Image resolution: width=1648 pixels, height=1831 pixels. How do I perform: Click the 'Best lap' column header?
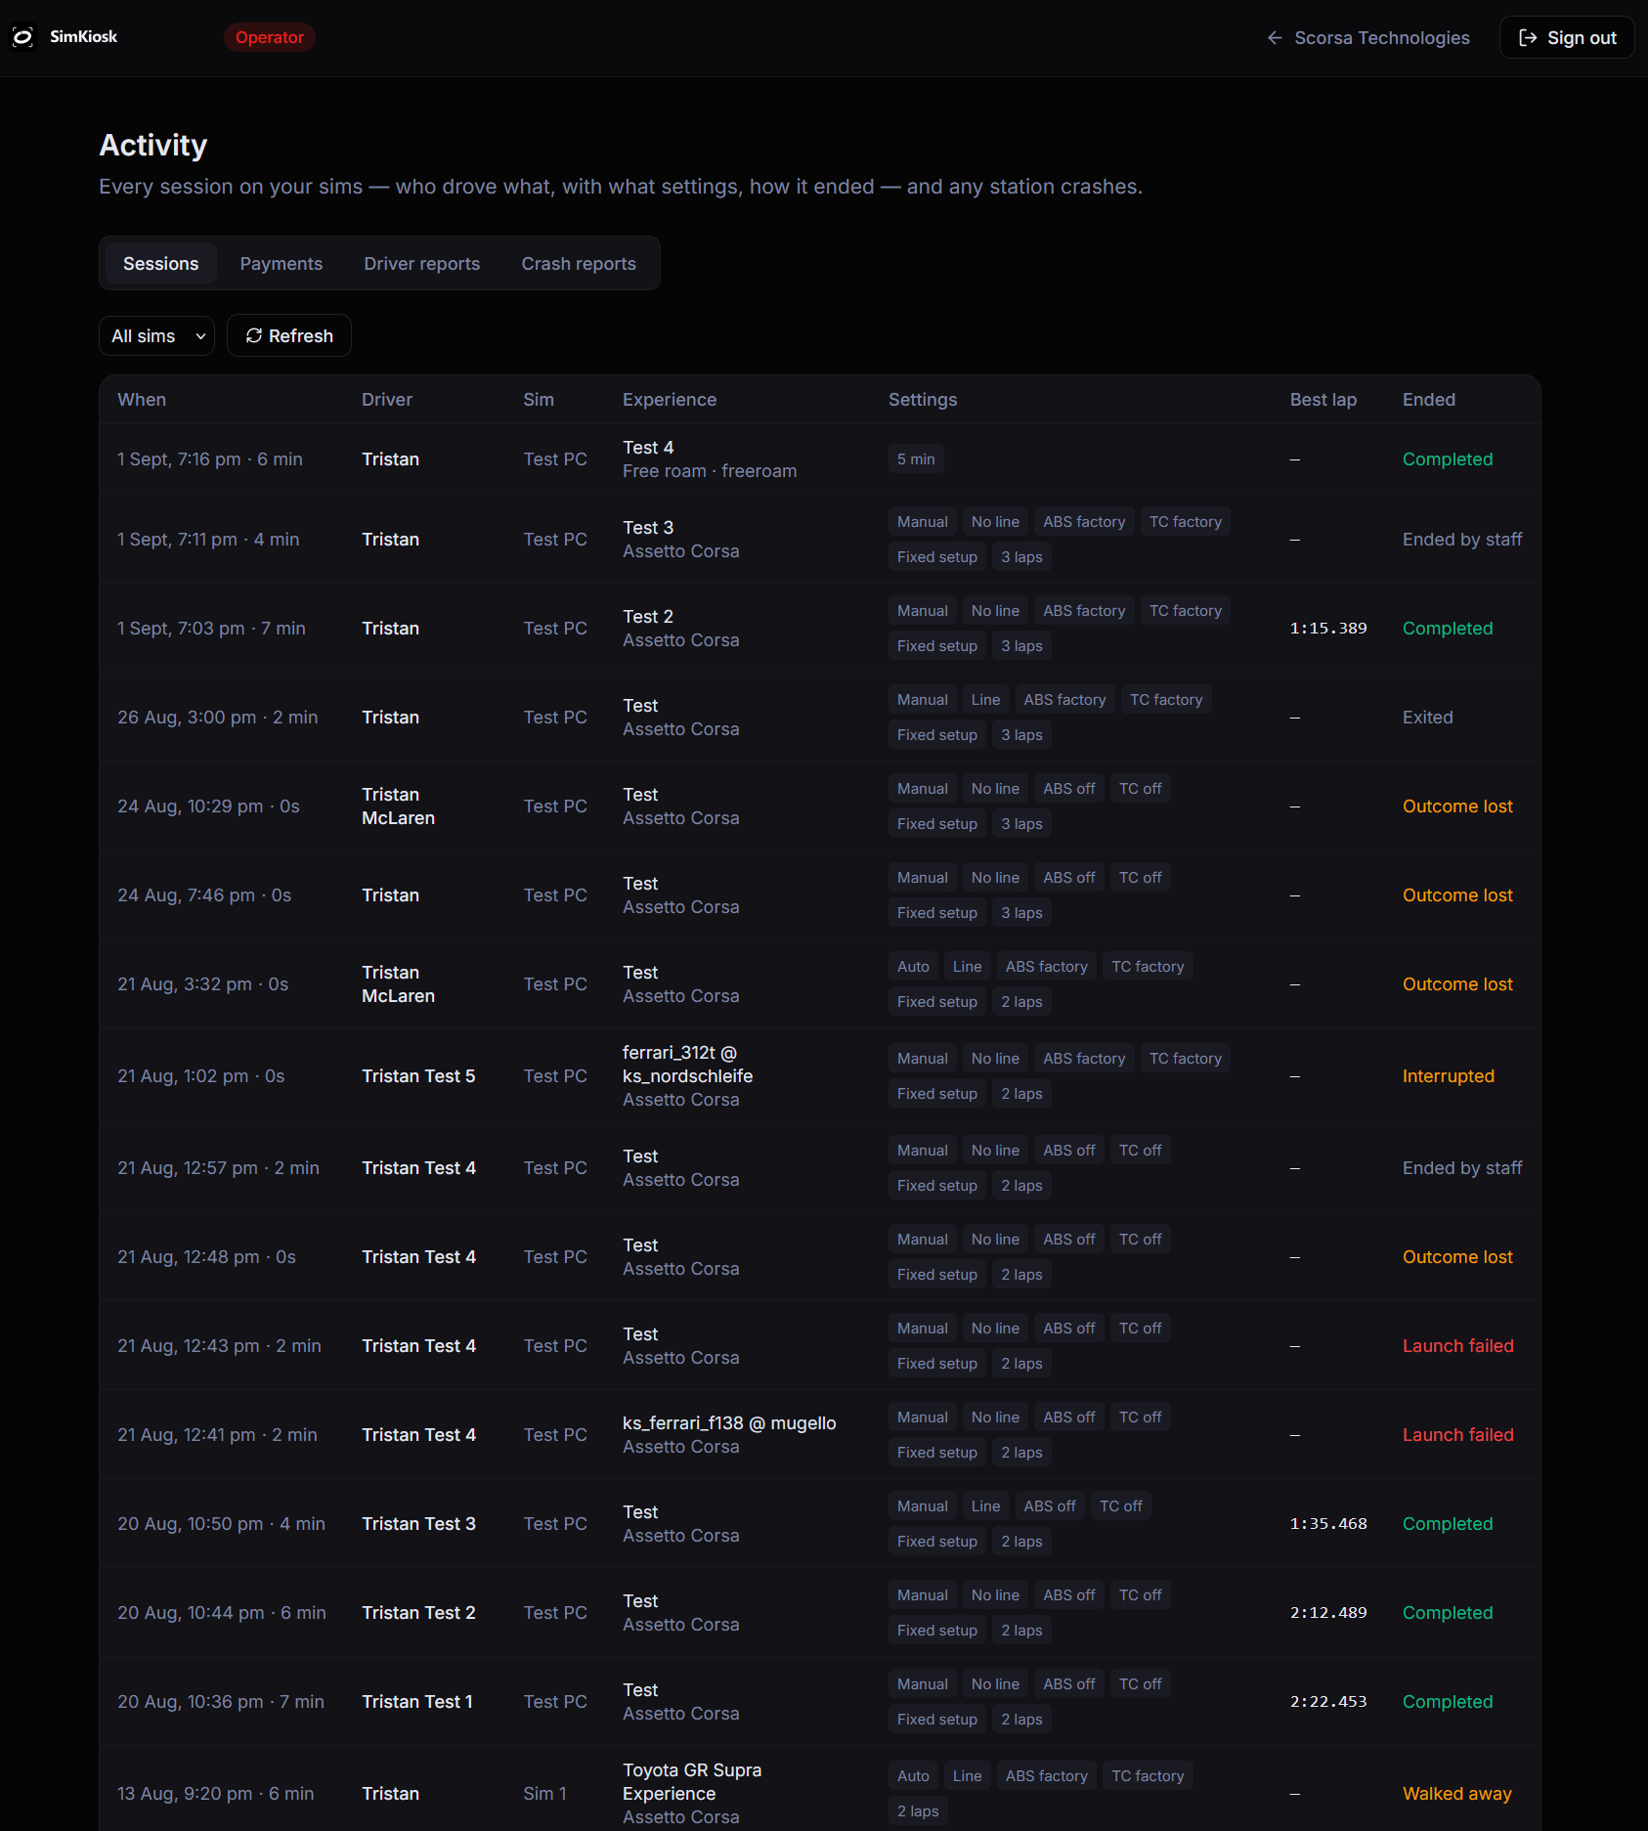[1323, 400]
